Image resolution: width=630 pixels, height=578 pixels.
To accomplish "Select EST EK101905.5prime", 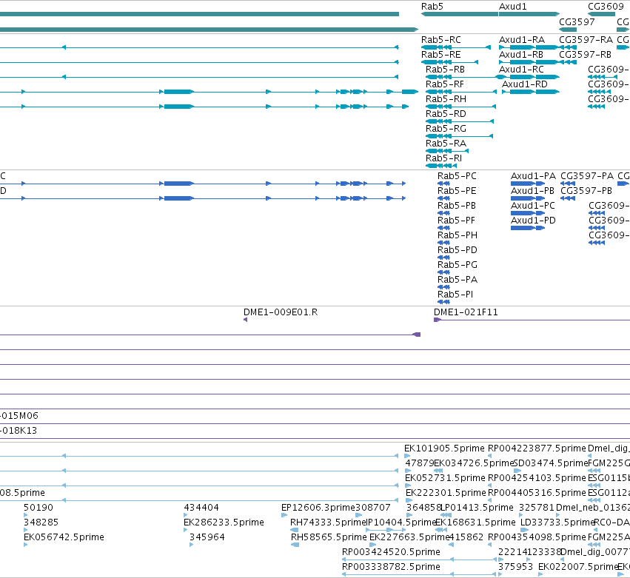I will click(x=444, y=448).
